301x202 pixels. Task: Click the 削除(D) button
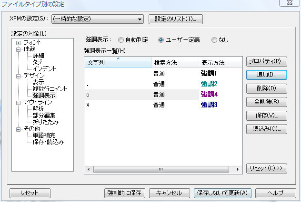pyautogui.click(x=266, y=88)
